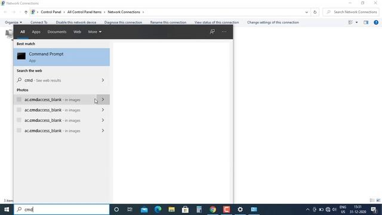Open Settings gear on the taskbar
Image resolution: width=382 pixels, height=215 pixels.
click(240, 210)
